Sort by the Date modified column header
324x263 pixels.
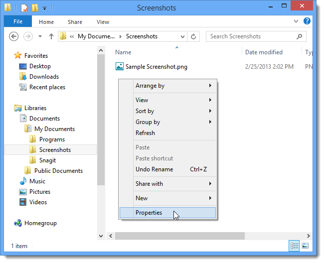264,52
